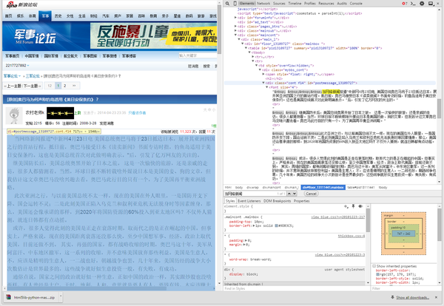Focus the Find in Styles field

[x=296, y=288]
